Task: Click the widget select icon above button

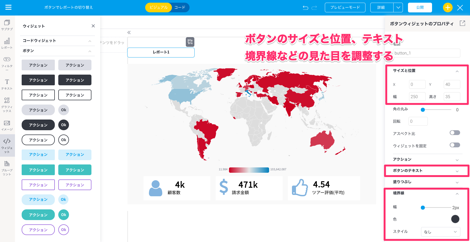Action: [190, 42]
